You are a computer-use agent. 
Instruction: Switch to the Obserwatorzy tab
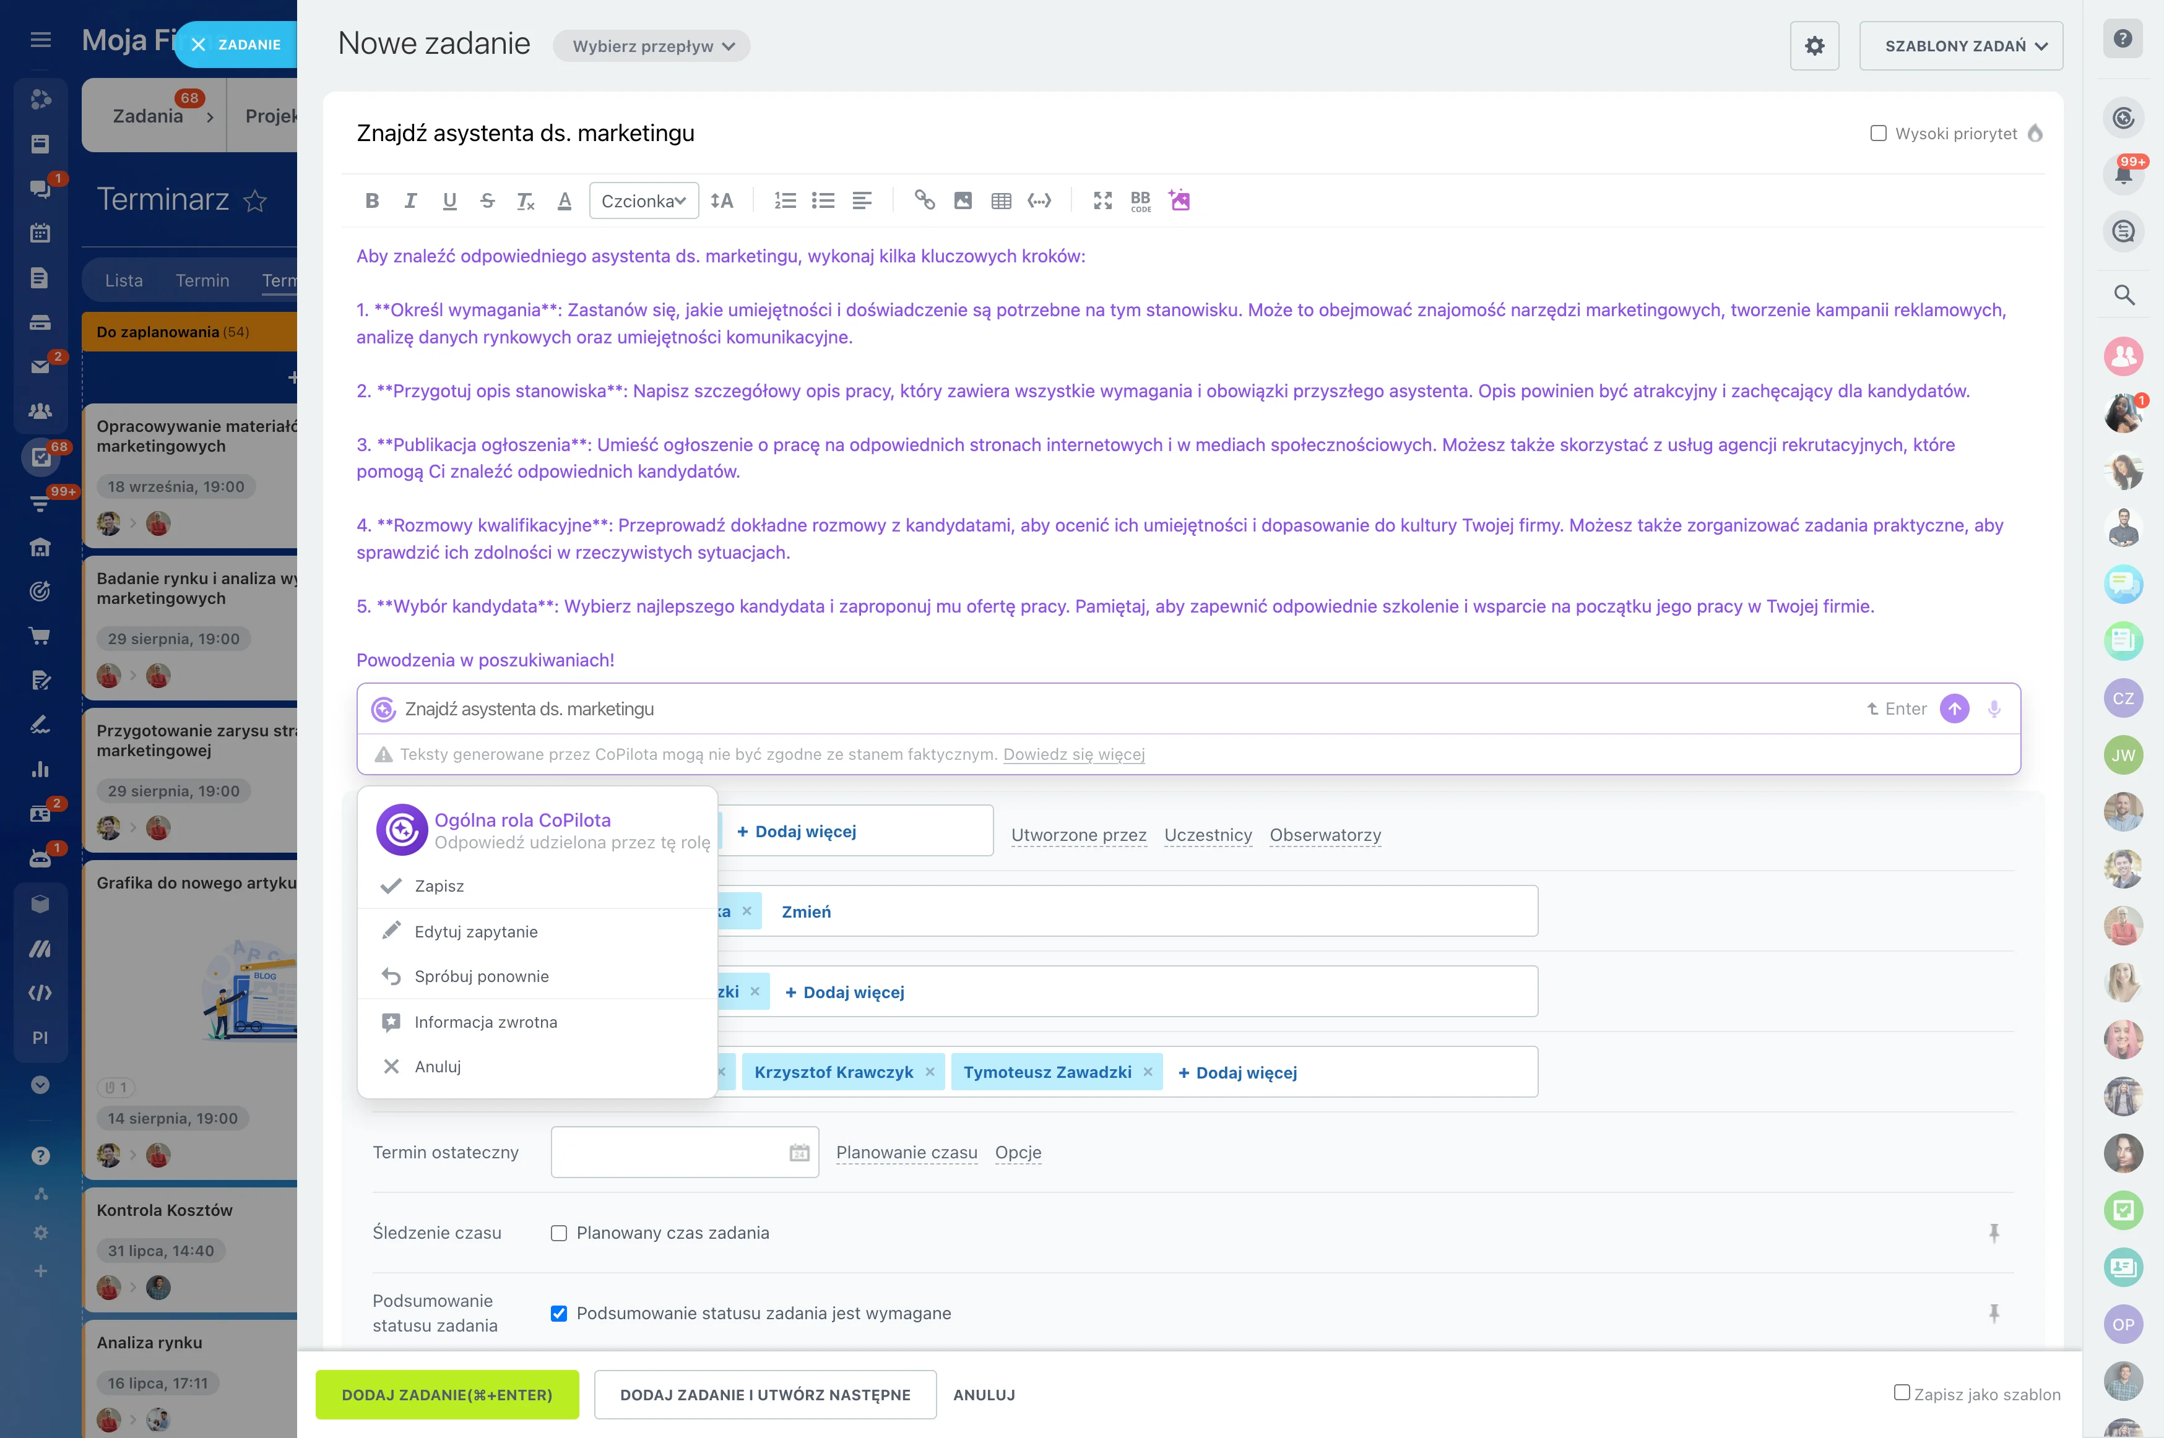(x=1325, y=835)
